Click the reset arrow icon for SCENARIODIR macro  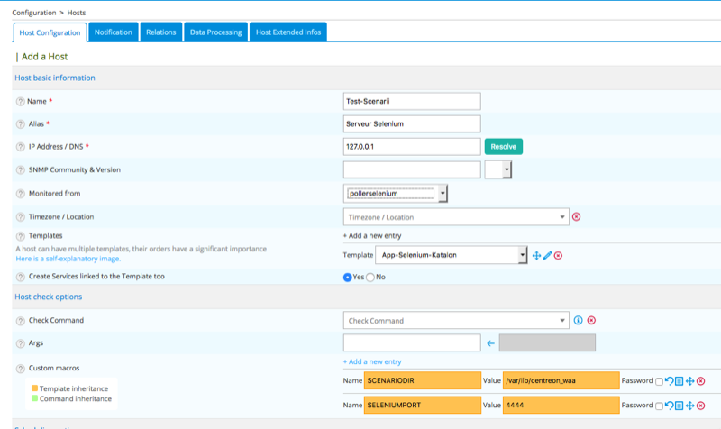pos(670,381)
